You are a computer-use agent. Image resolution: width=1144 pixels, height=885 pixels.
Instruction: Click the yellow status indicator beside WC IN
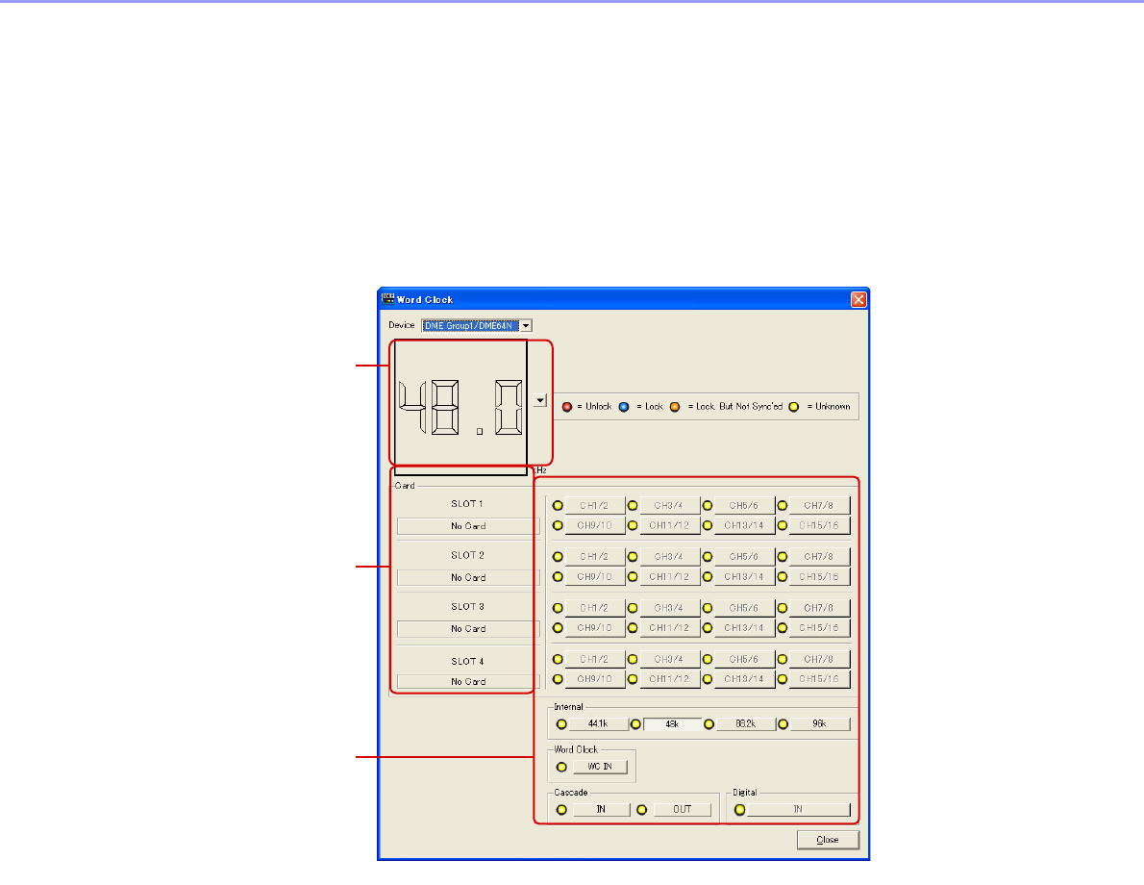click(x=561, y=767)
